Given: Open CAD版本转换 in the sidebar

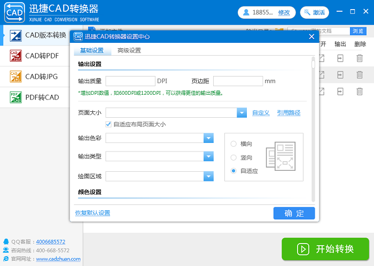Looking at the screenshot, I should coord(36,35).
